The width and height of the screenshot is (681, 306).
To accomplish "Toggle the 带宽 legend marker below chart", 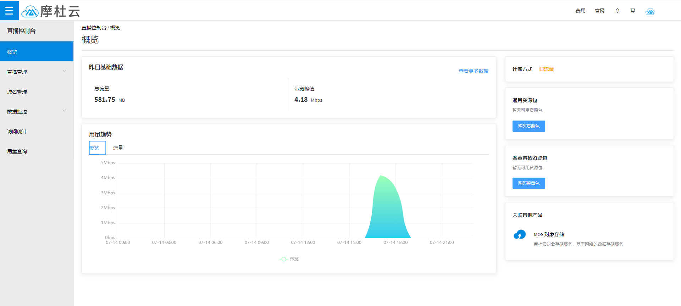I will pos(284,259).
